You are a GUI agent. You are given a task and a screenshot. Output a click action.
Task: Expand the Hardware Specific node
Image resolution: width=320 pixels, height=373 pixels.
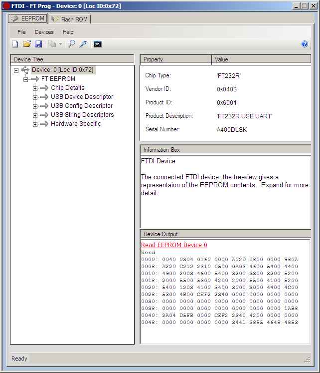pyautogui.click(x=35, y=124)
